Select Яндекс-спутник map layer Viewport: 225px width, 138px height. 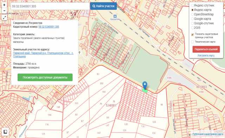(192, 6)
